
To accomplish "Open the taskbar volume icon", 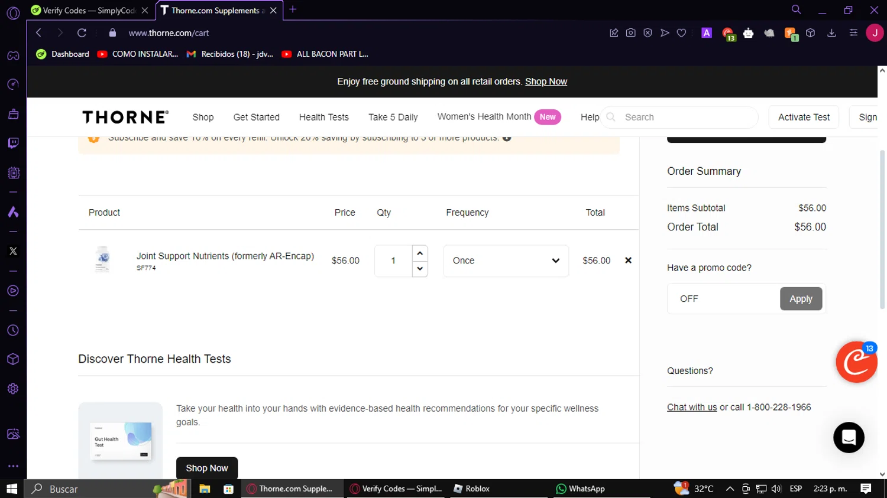I will coord(776,489).
